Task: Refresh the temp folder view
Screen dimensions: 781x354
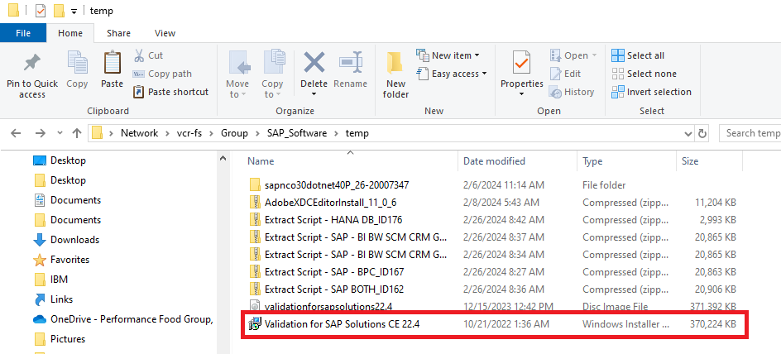Action: [702, 133]
